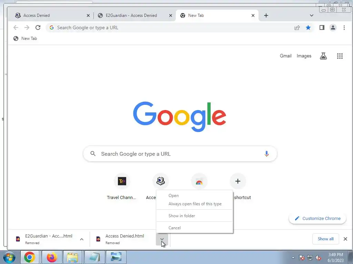Screen dimensions: 353x264
Task: Click the E2Guardian download file icon
Action: click(18, 239)
